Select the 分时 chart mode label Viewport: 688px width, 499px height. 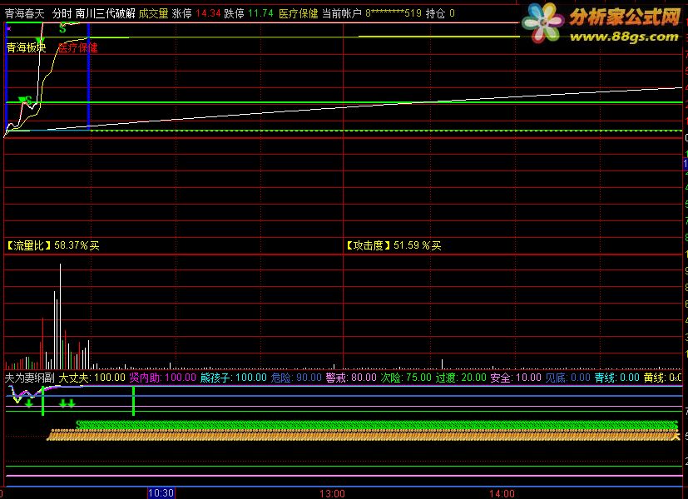(x=62, y=13)
